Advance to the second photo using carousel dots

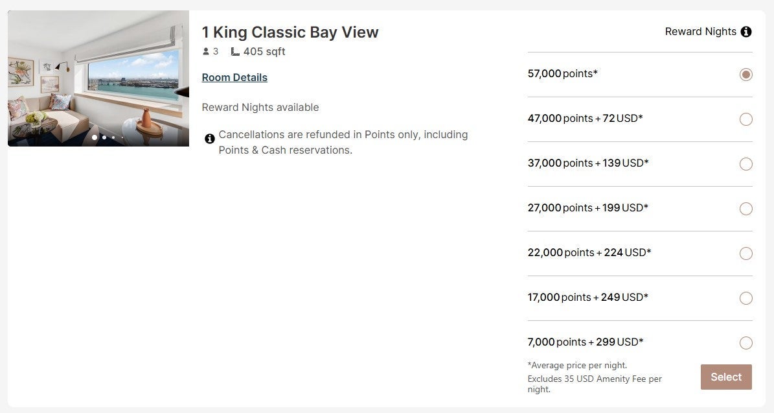(104, 137)
